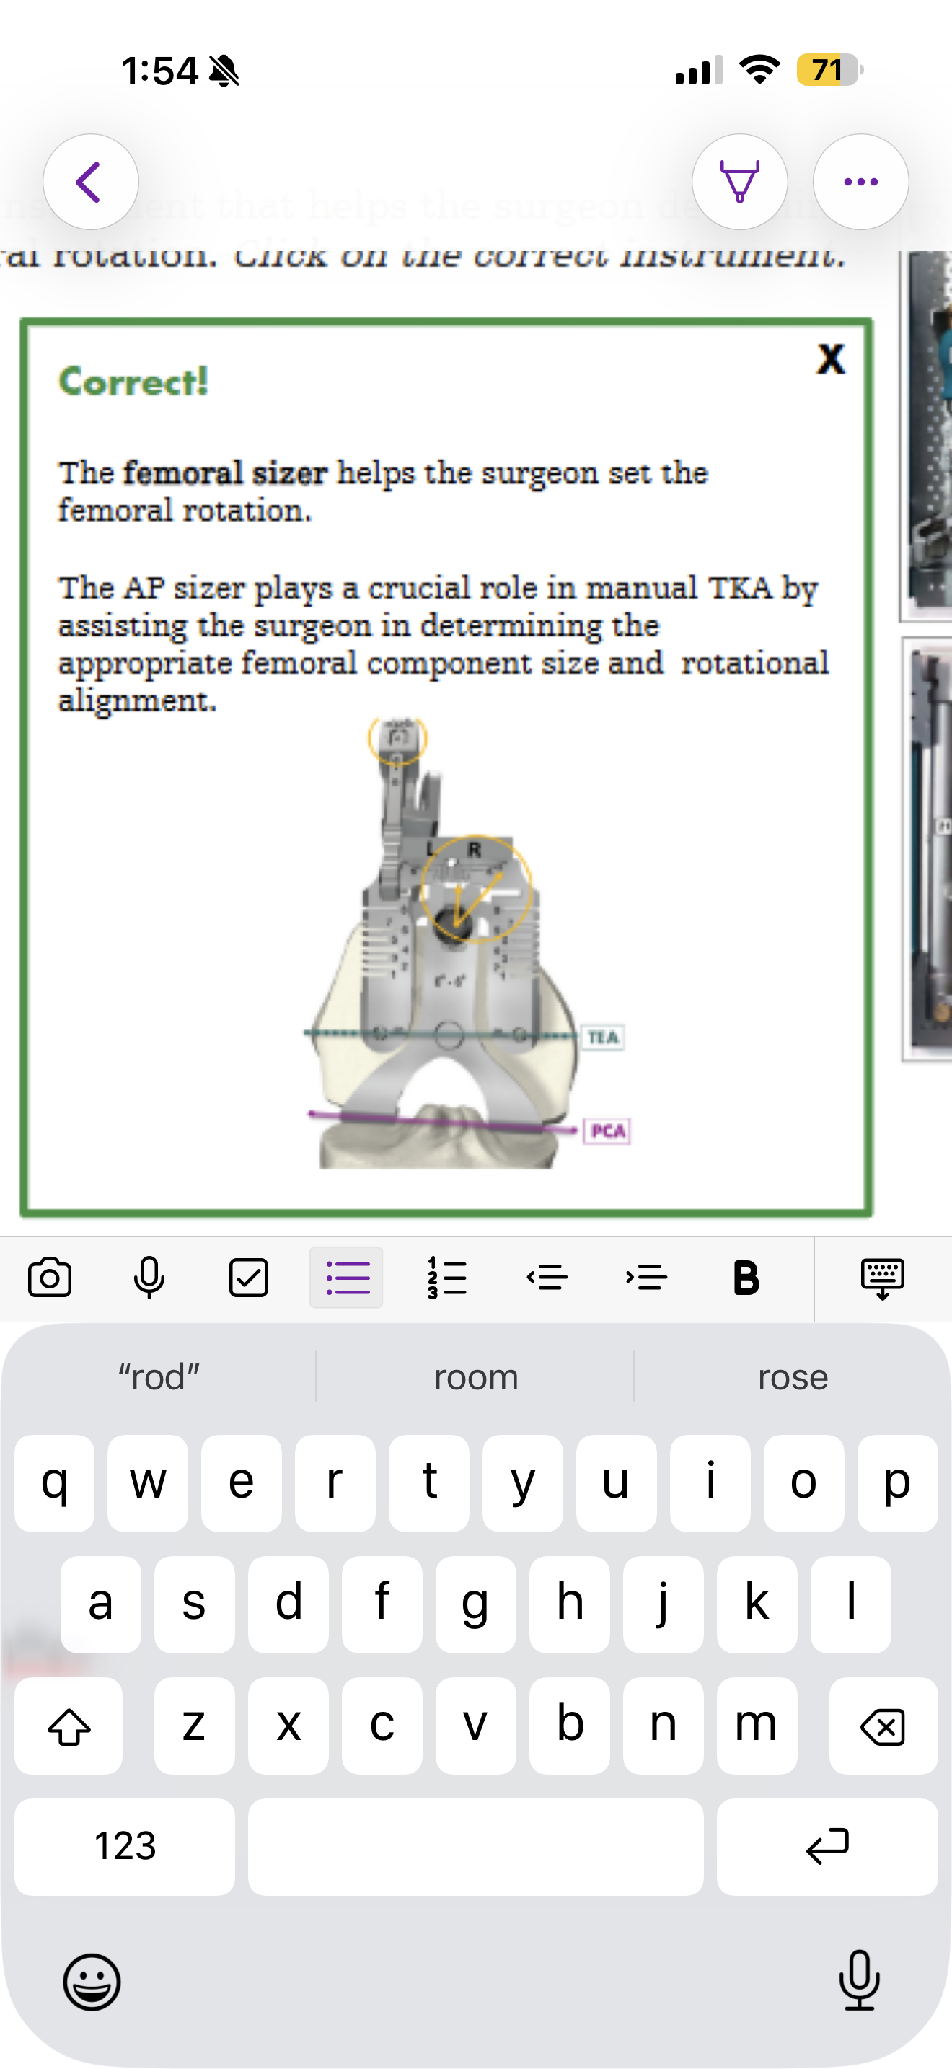Start keyboard dictation with bottom microphone
The height and width of the screenshot is (2069, 952).
[x=859, y=1980]
